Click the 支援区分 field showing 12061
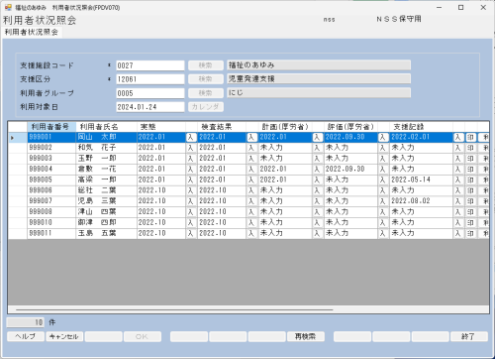Screen dimensions: 495x359 click(150, 79)
